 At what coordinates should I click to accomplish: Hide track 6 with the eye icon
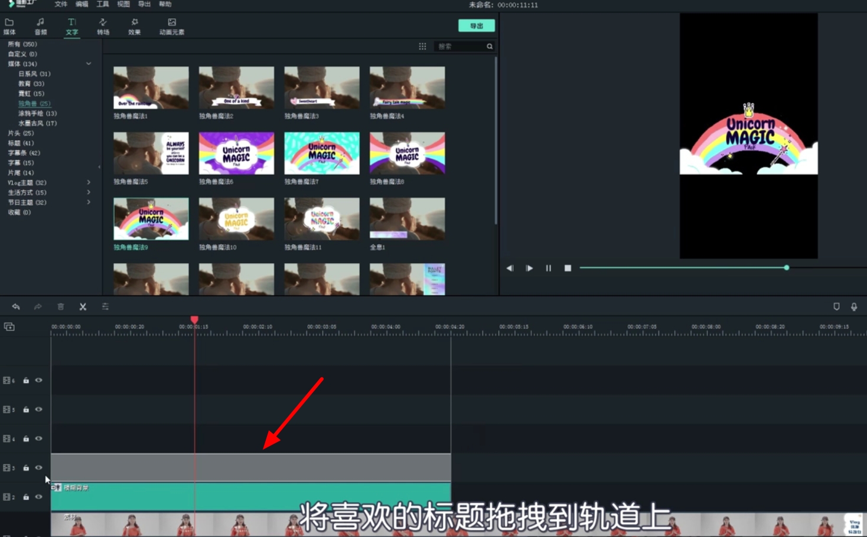click(x=39, y=381)
